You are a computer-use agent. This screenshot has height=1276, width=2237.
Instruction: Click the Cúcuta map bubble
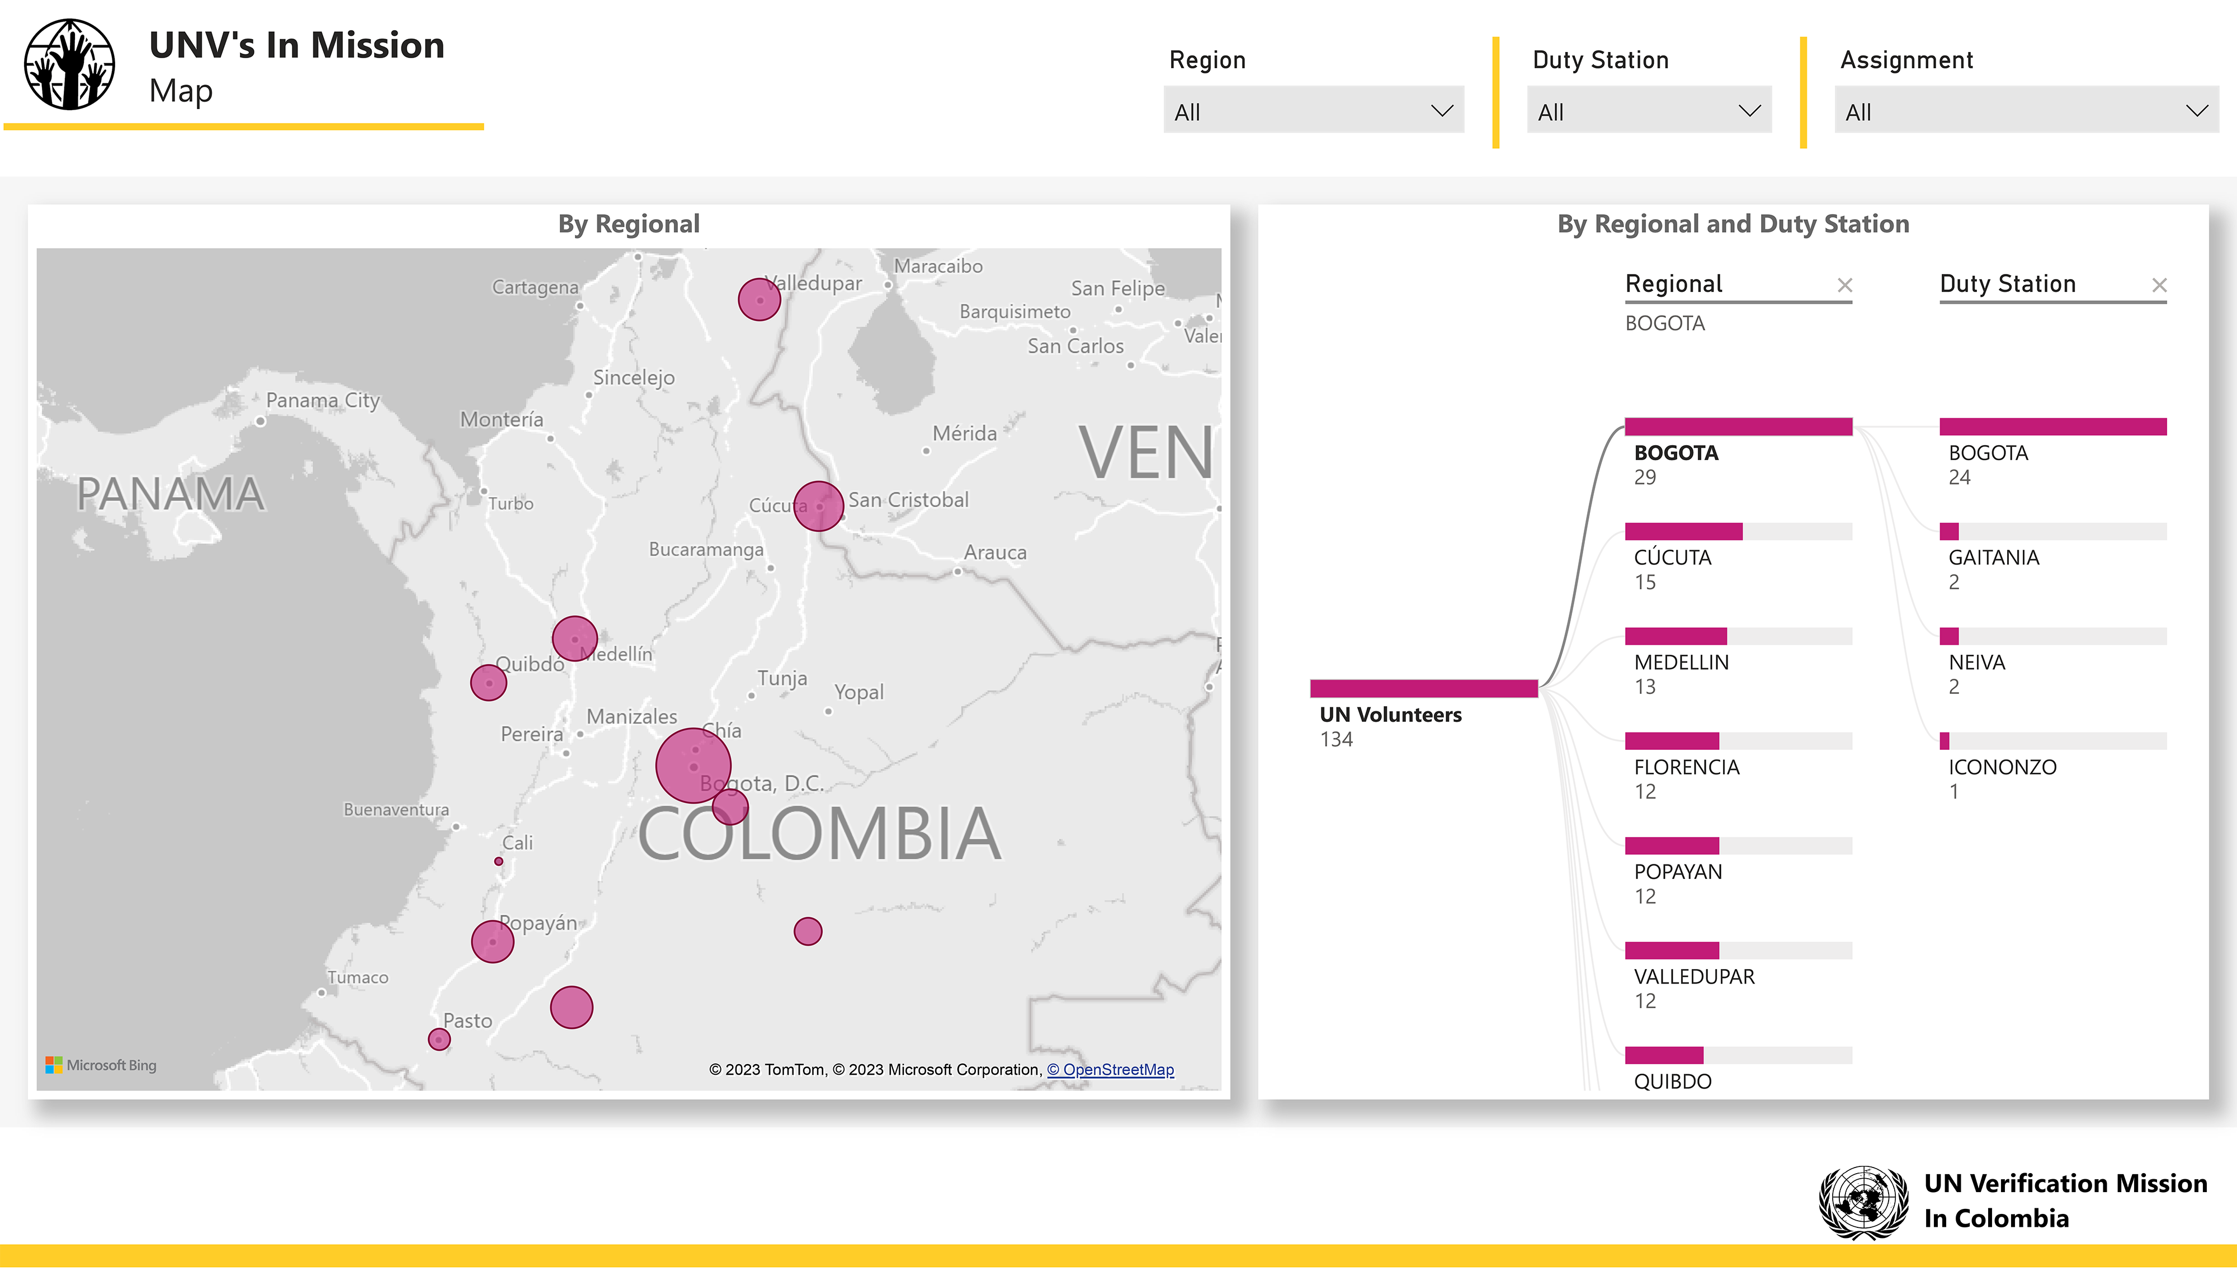(818, 505)
